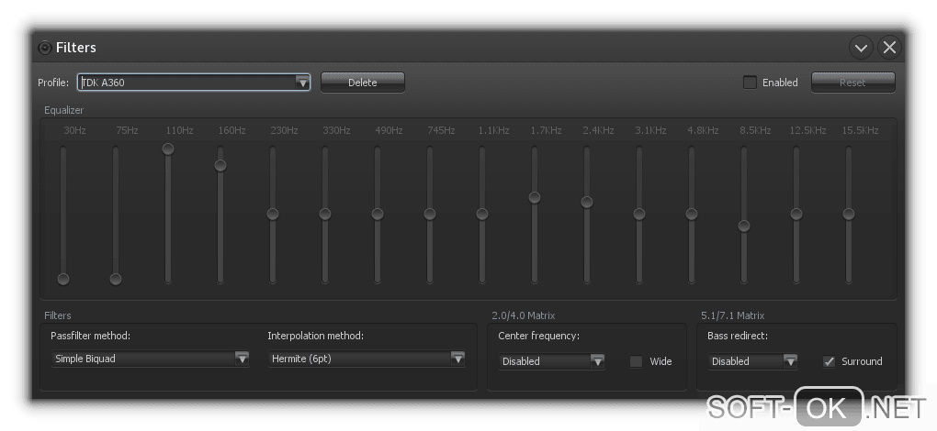Image resolution: width=937 pixels, height=431 pixels.
Task: Click the 8.5KHz equalizer slider knob
Action: point(744,226)
